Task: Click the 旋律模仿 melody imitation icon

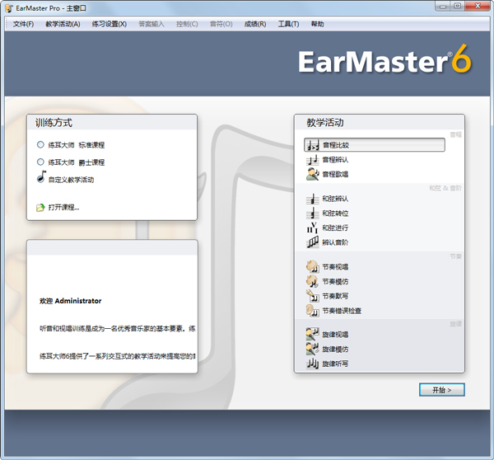Action: click(313, 349)
